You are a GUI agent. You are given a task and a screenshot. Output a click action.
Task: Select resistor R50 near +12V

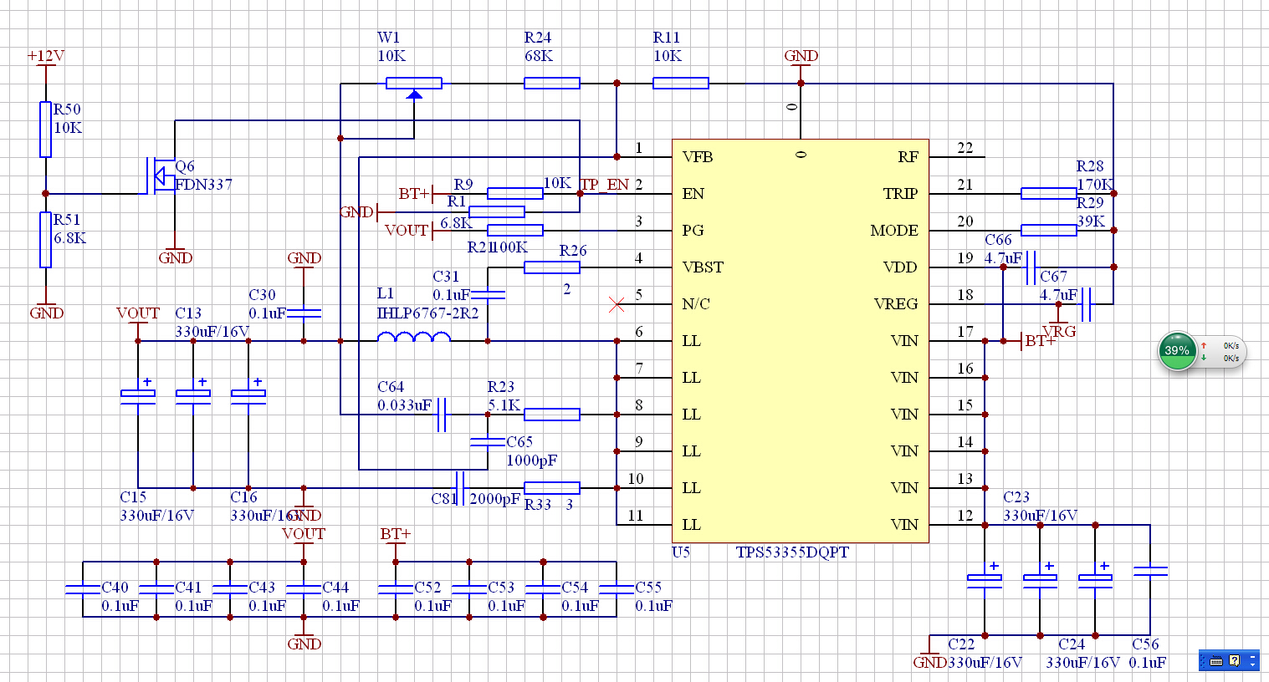click(46, 130)
